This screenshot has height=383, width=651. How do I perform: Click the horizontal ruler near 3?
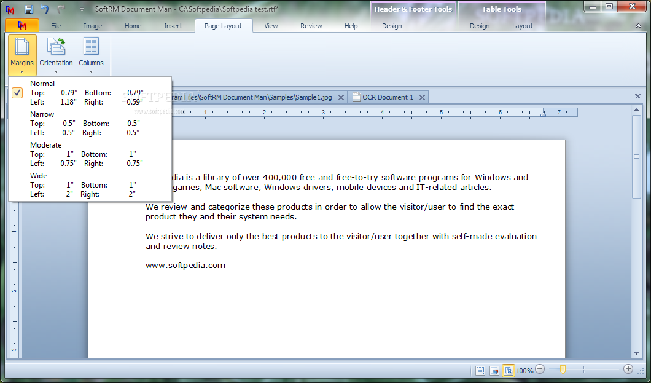click(x=323, y=112)
